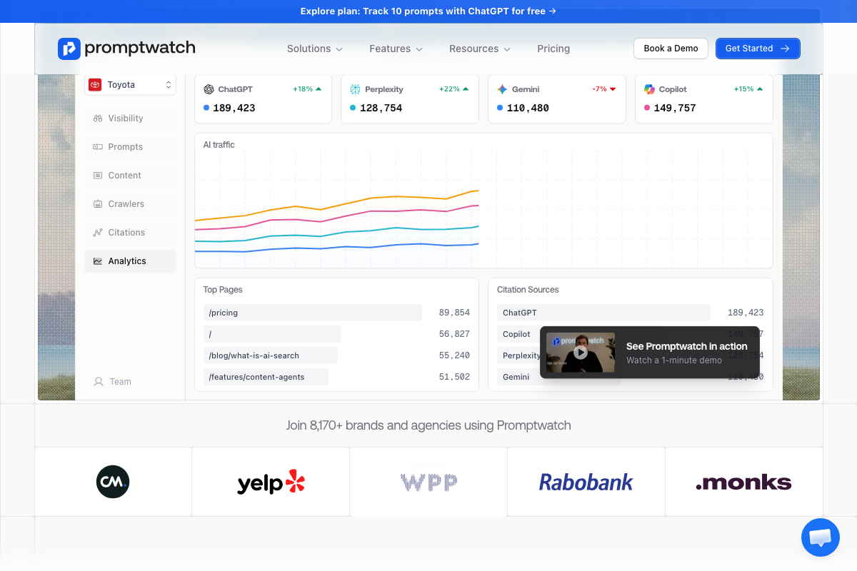857x571 pixels.
Task: Click the promptwatch wordmark
Action: click(140, 49)
